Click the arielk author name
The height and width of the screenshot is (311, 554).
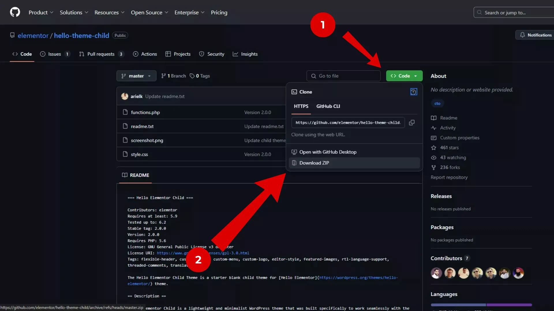136,96
